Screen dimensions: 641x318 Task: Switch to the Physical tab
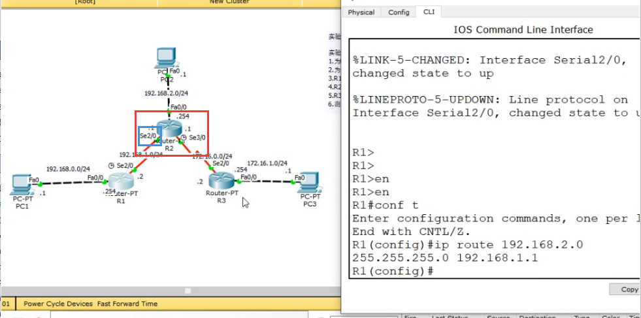[361, 12]
